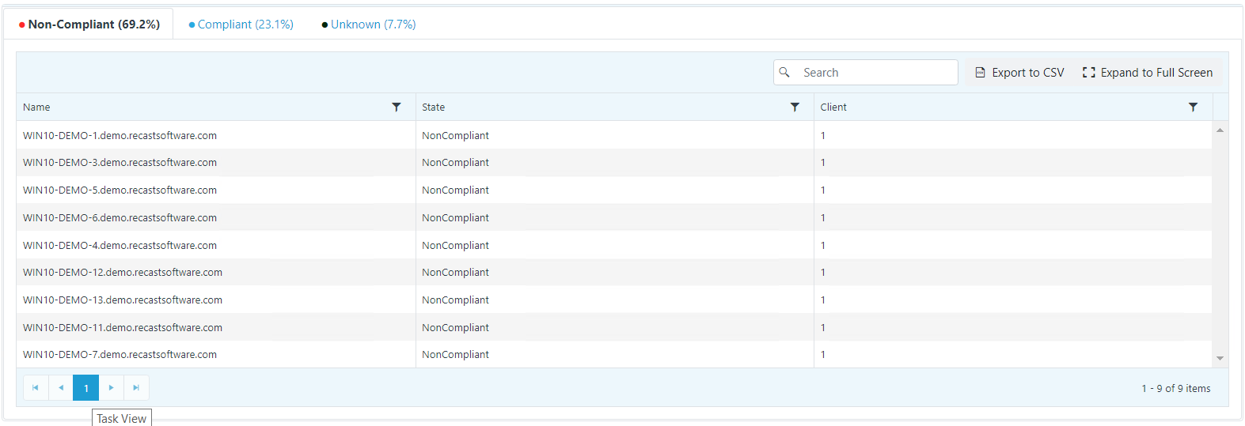The height and width of the screenshot is (426, 1245).
Task: Click Export to CSV button
Action: tap(1019, 73)
